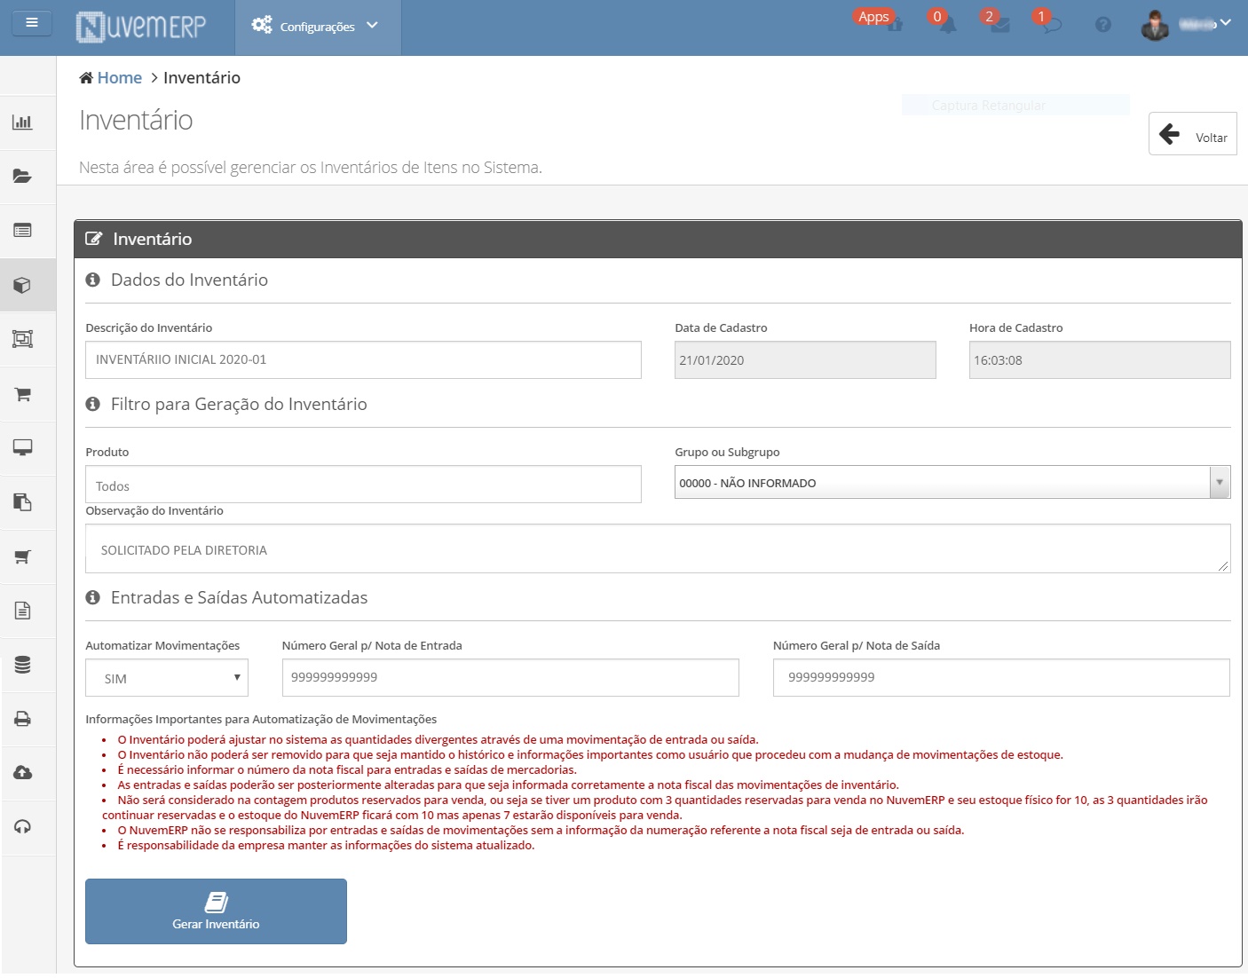Open the database stack sidebar icon
The image size is (1248, 978).
coord(23,665)
